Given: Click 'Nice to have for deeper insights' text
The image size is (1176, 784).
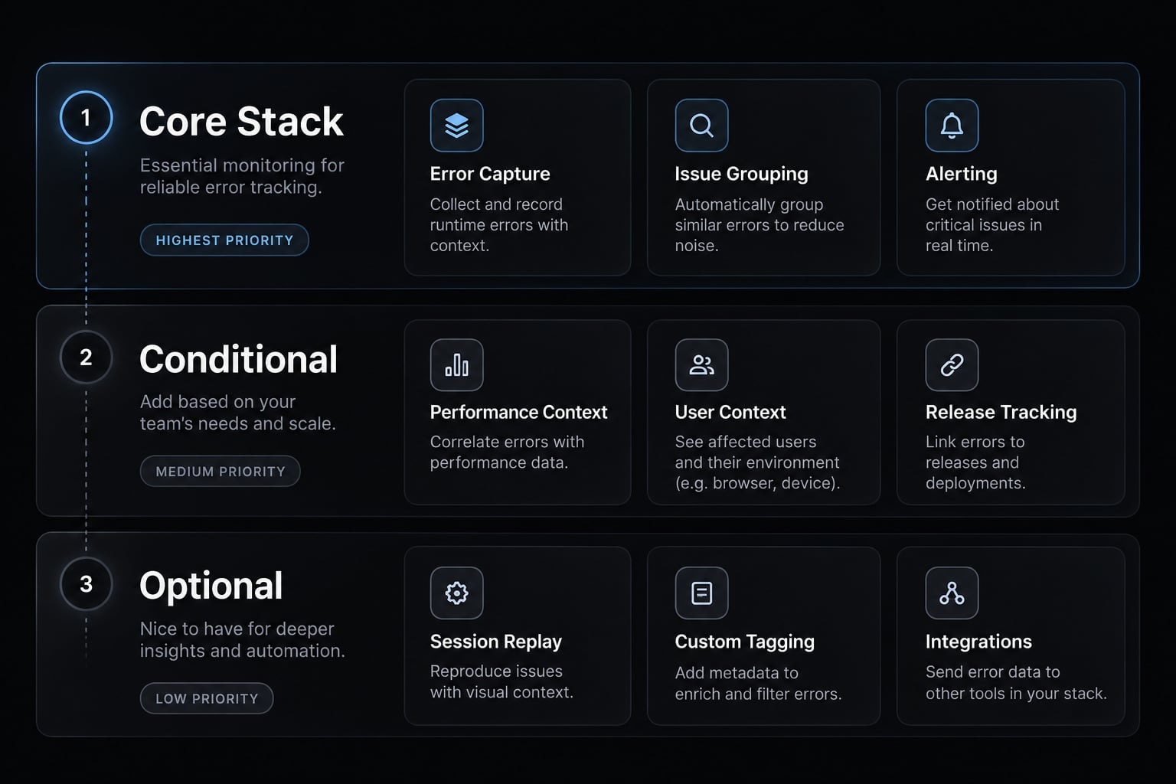Looking at the screenshot, I should coord(242,640).
